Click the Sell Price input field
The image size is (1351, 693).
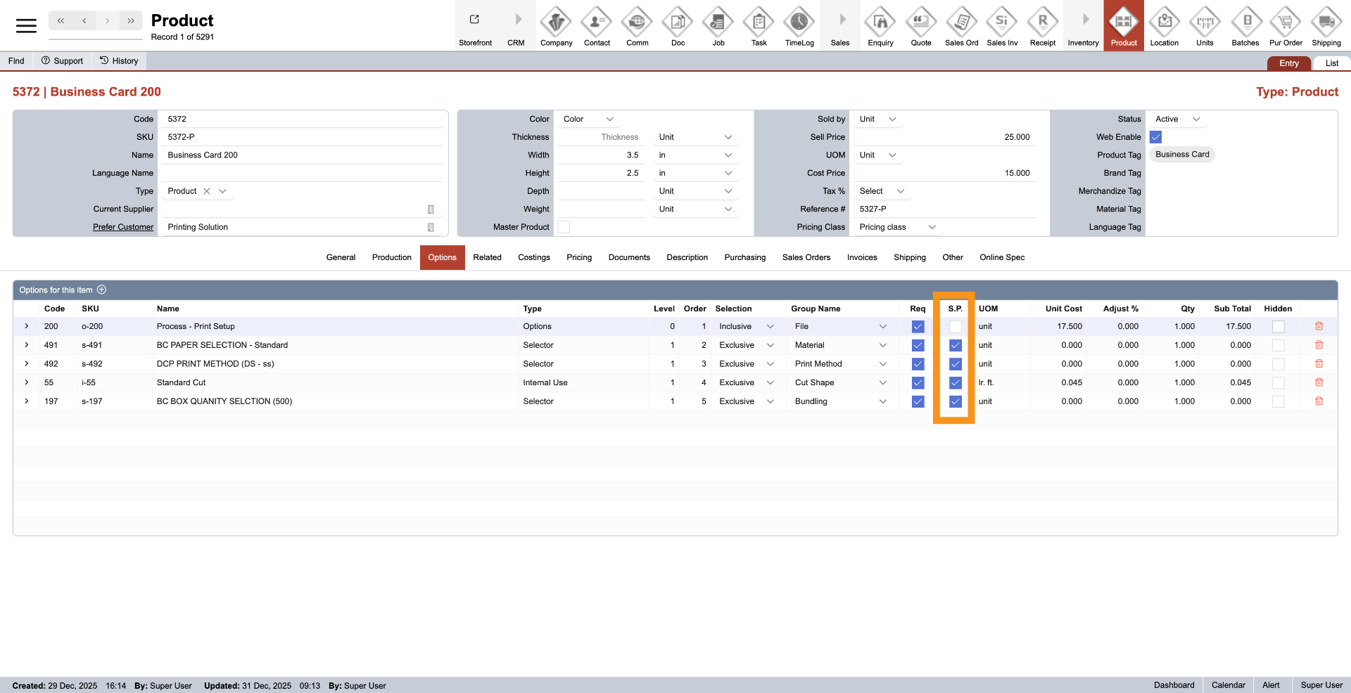[x=944, y=138]
